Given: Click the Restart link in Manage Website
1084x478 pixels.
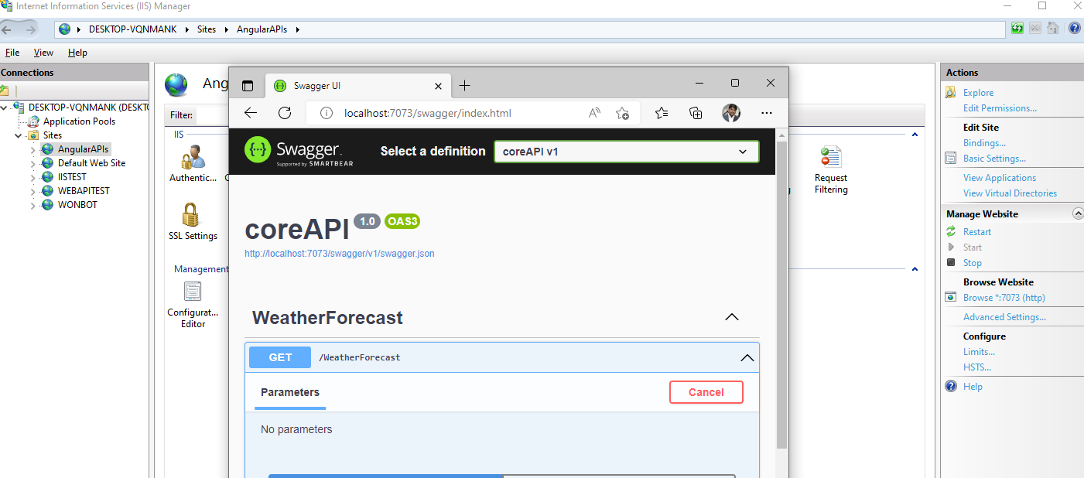Looking at the screenshot, I should click(977, 232).
